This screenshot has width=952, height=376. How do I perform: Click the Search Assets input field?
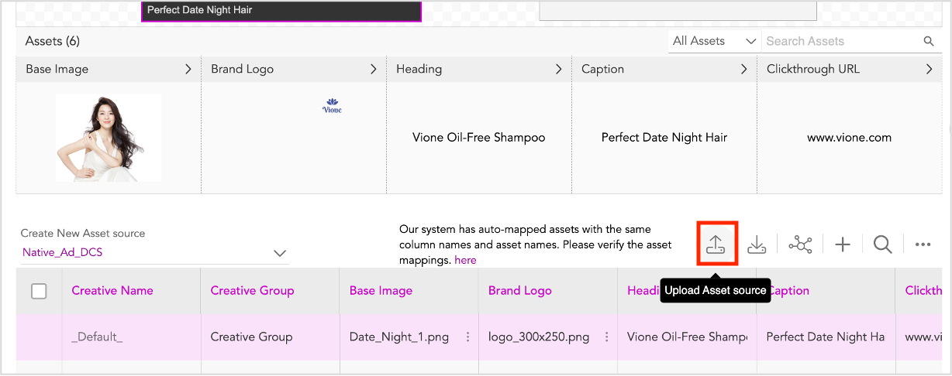click(x=841, y=42)
